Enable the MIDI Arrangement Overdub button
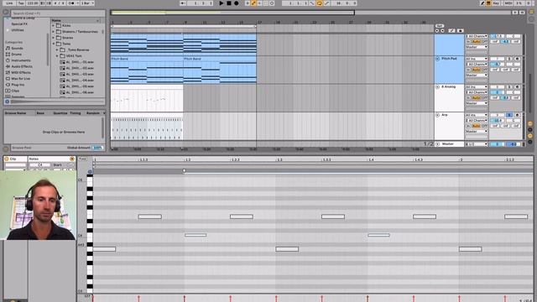 [248, 3]
